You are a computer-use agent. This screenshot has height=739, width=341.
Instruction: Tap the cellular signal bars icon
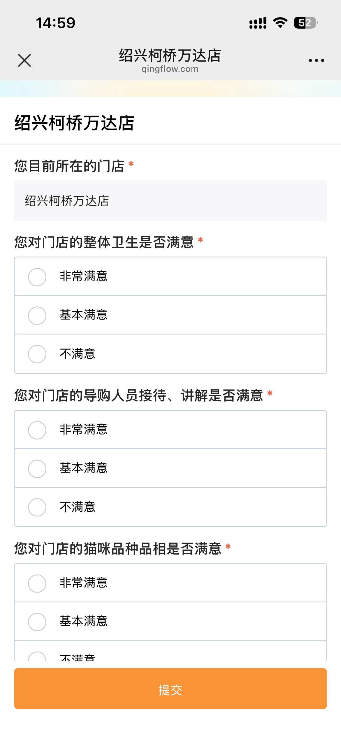pyautogui.click(x=258, y=23)
